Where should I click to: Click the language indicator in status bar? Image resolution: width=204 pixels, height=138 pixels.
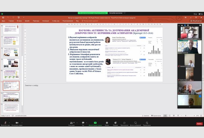pos(21,116)
